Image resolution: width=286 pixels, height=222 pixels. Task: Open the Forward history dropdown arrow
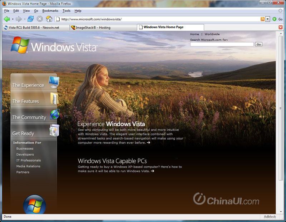point(25,19)
